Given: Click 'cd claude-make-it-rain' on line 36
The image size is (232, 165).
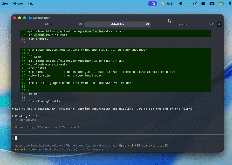Looking at the screenshot, I should [x=48, y=35].
